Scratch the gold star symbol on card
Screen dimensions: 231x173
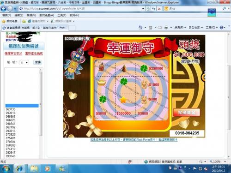click(x=123, y=100)
